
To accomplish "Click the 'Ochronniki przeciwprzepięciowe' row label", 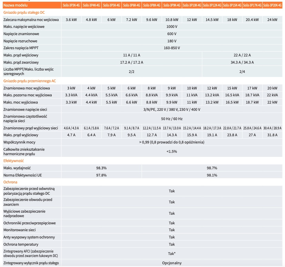I will (29, 223).
